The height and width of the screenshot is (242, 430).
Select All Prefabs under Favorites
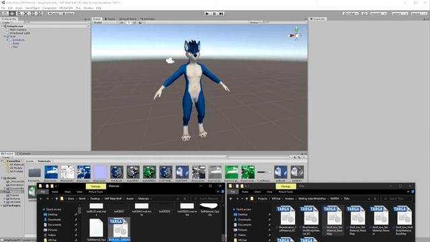(16, 171)
